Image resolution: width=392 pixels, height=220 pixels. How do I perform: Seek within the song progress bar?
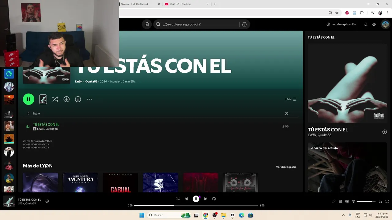click(196, 205)
